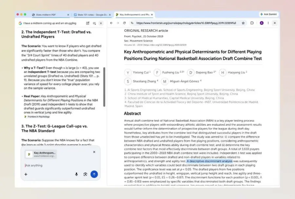Image resolution: width=295 pixels, height=199 pixels.
Task: Close the Key Anthropometric article tab
Action: click(x=152, y=15)
